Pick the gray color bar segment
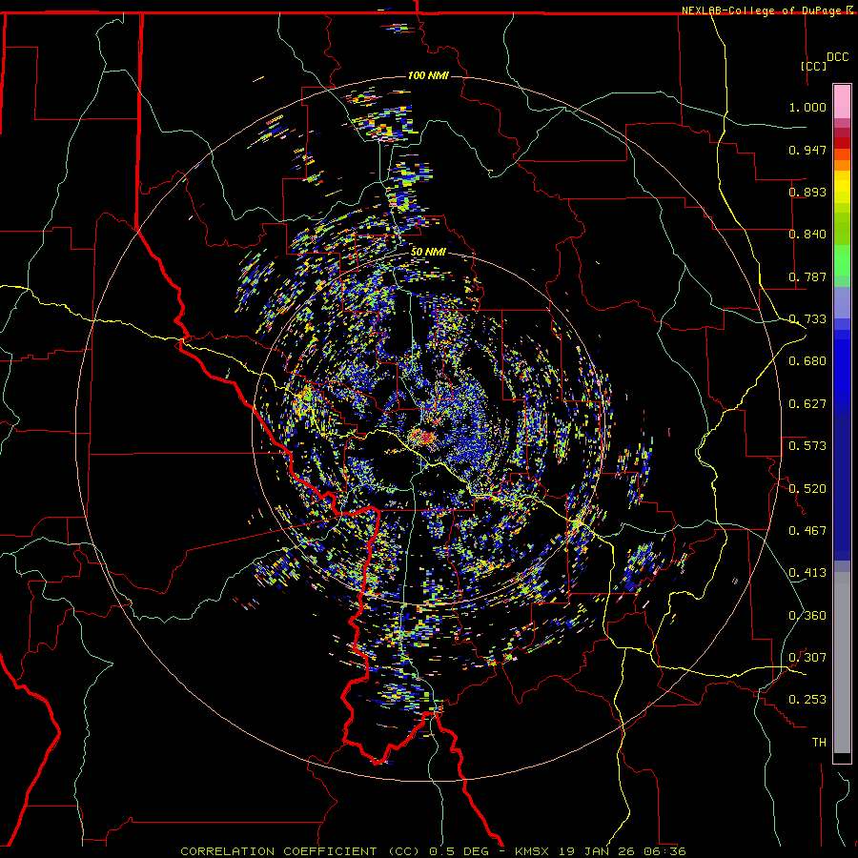Image resolution: width=858 pixels, height=858 pixels. [x=842, y=663]
